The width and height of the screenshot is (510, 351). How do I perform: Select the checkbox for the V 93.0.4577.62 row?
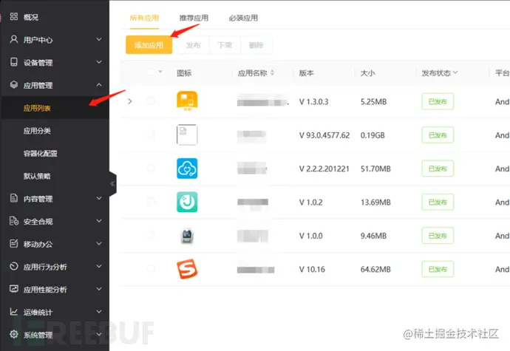[x=151, y=134]
